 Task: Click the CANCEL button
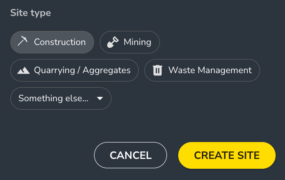click(130, 155)
